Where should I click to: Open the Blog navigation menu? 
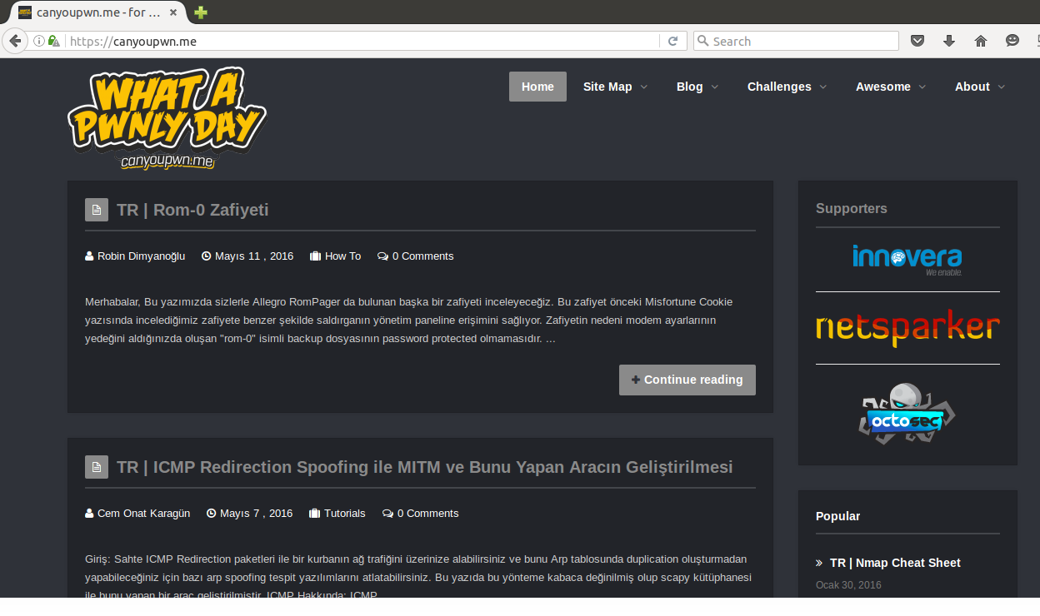coord(697,87)
